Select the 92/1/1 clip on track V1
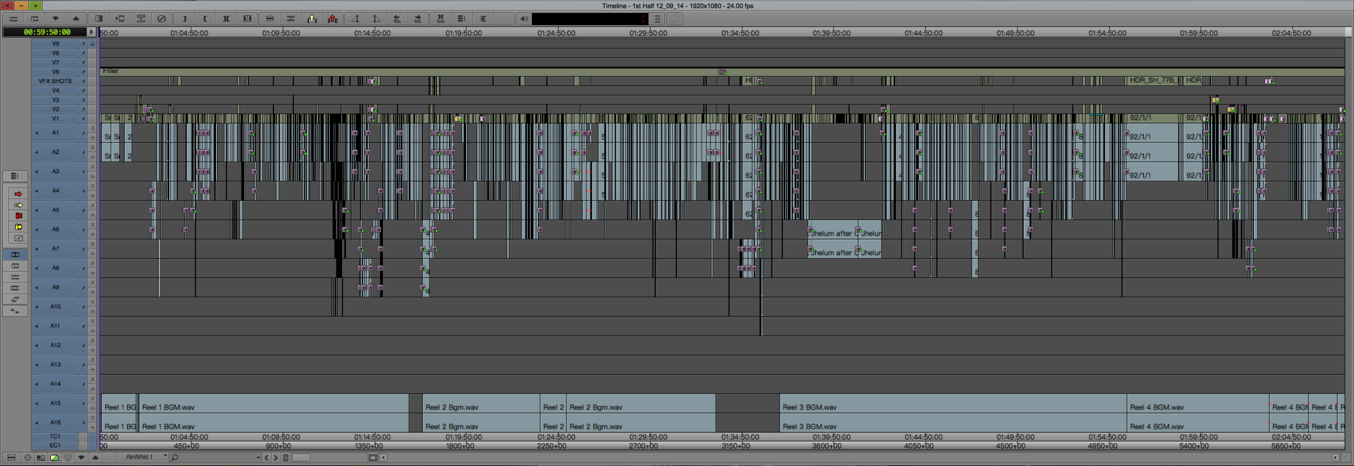This screenshot has height=466, width=1354. [x=1153, y=118]
